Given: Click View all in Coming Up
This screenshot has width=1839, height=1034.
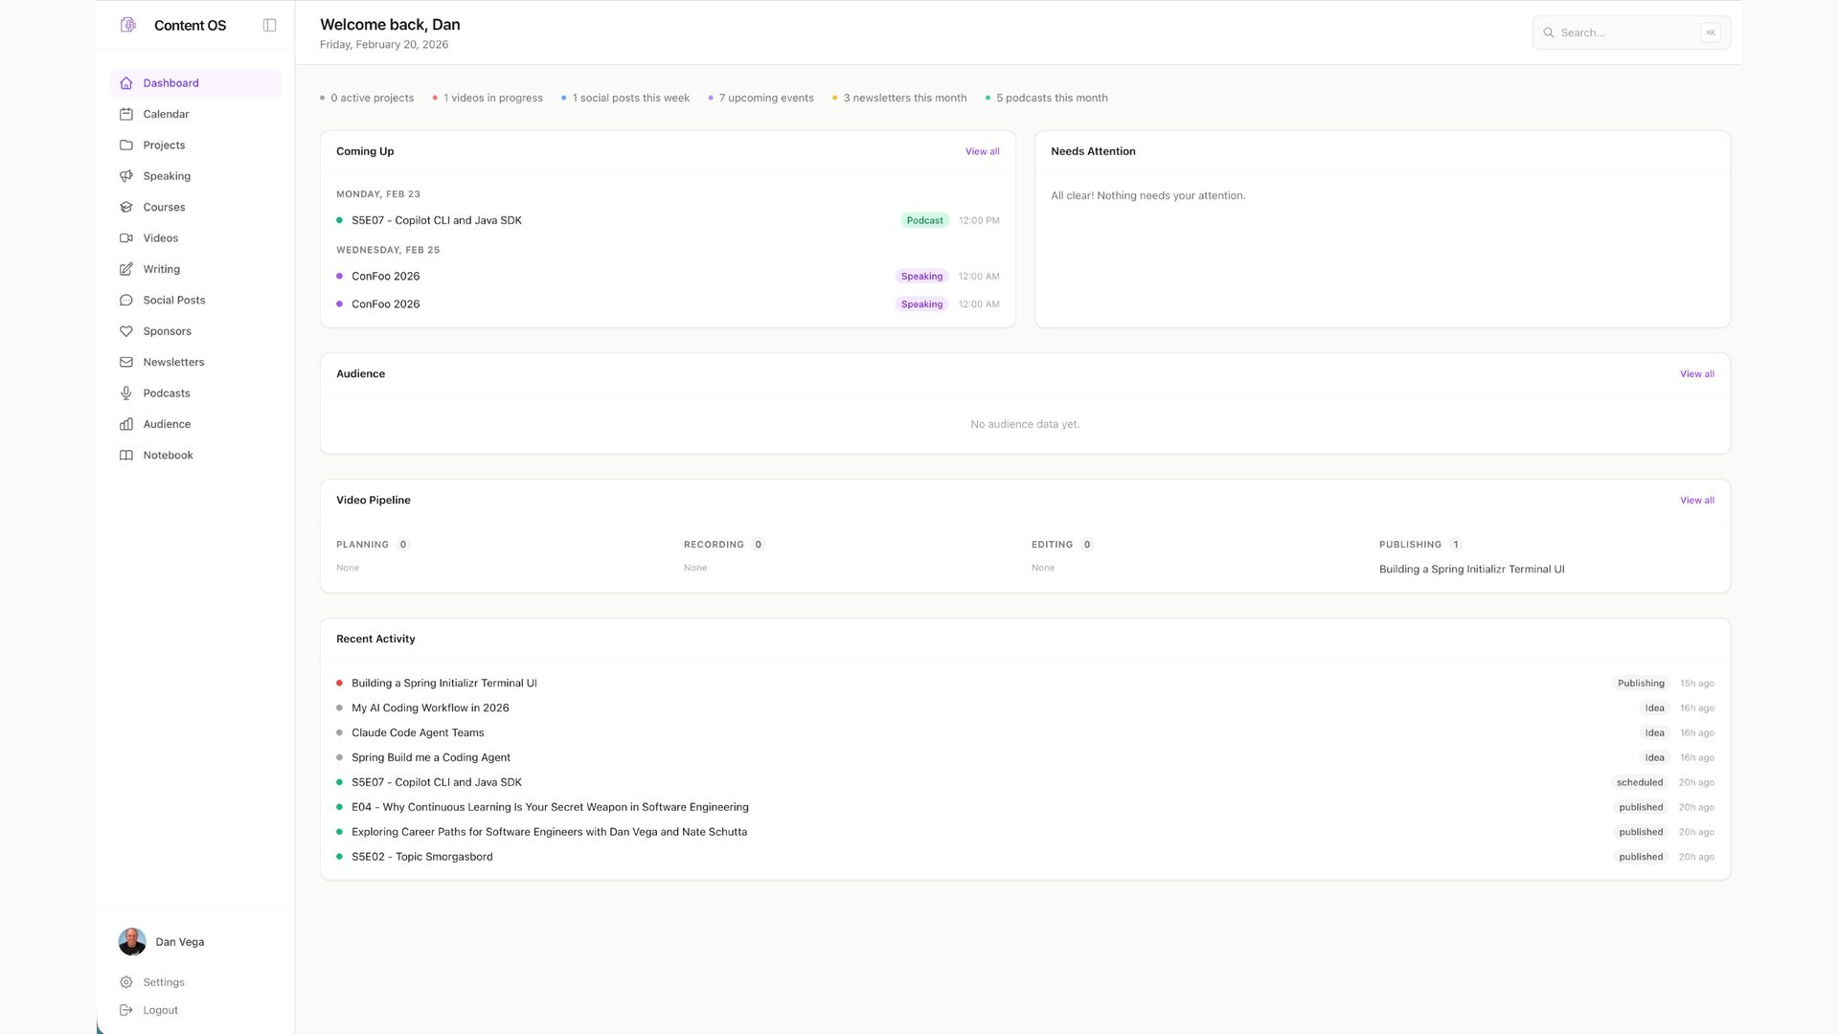Looking at the screenshot, I should coord(982,151).
